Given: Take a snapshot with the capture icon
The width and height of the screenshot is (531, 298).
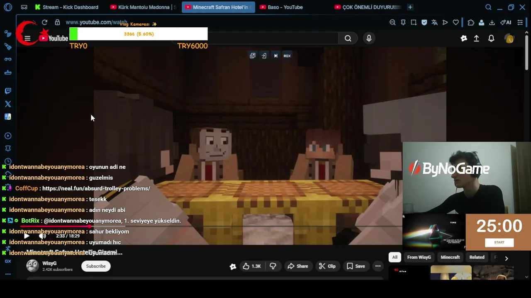Looking at the screenshot, I should 414,22.
